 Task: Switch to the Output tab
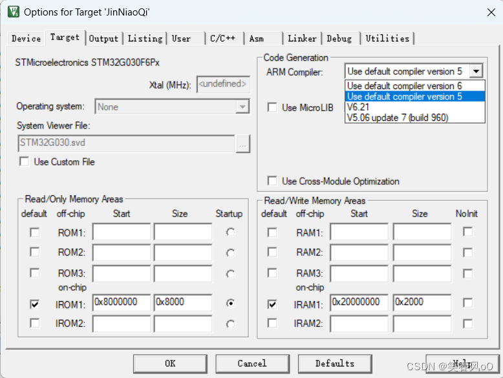tap(103, 39)
